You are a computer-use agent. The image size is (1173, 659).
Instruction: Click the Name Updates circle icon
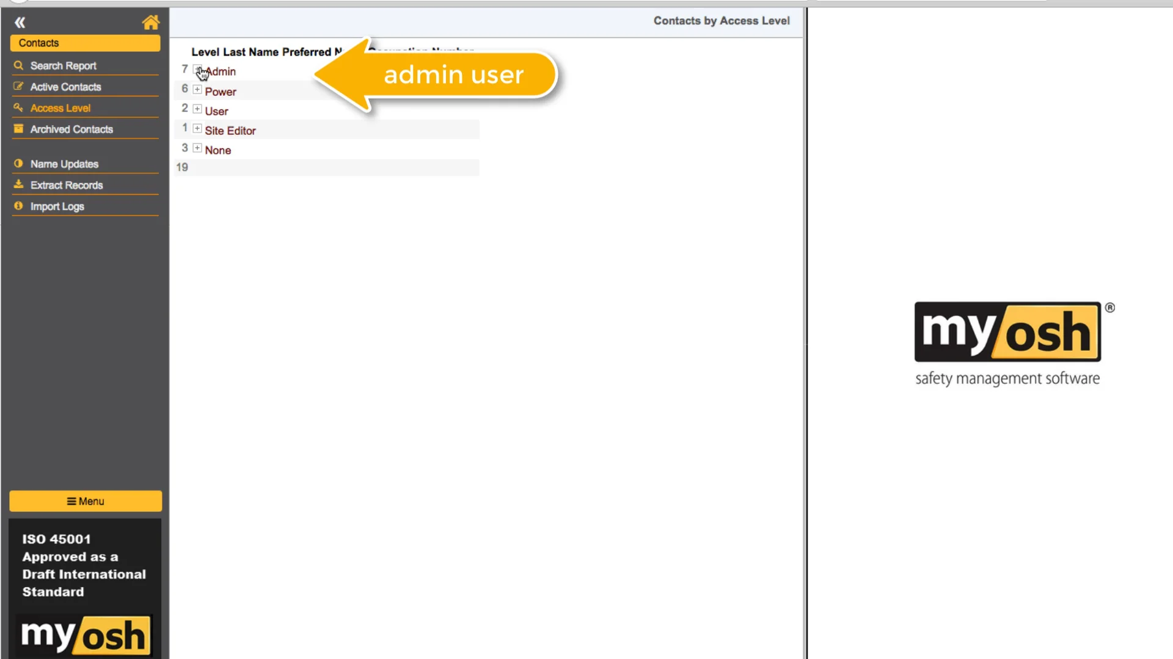(x=18, y=164)
